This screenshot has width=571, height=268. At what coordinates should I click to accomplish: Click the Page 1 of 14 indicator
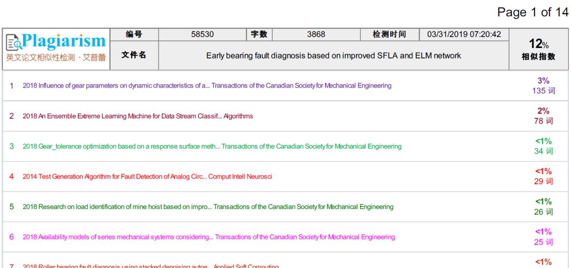click(532, 13)
